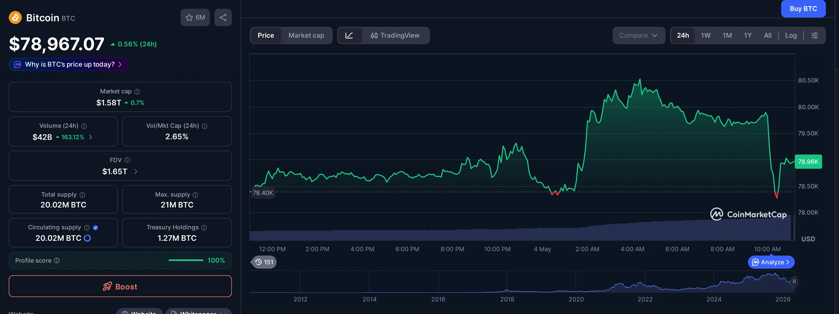Open info icon next to Profile score
This screenshot has width=839, height=314.
point(57,261)
